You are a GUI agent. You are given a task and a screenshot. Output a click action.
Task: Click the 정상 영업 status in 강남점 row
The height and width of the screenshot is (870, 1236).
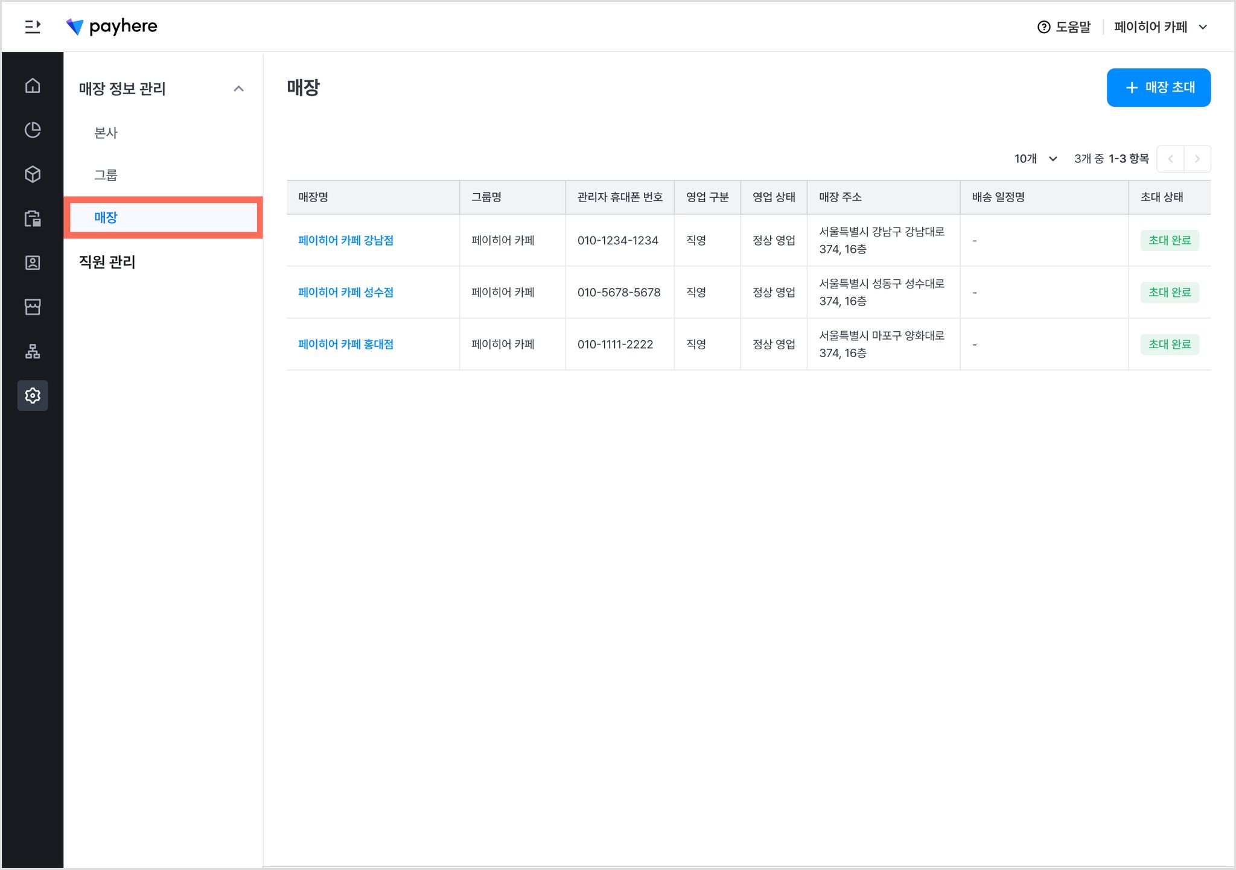[774, 240]
